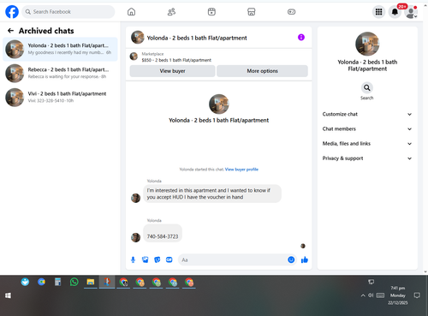Open the Reels video icon
The image size is (428, 316).
[211, 12]
